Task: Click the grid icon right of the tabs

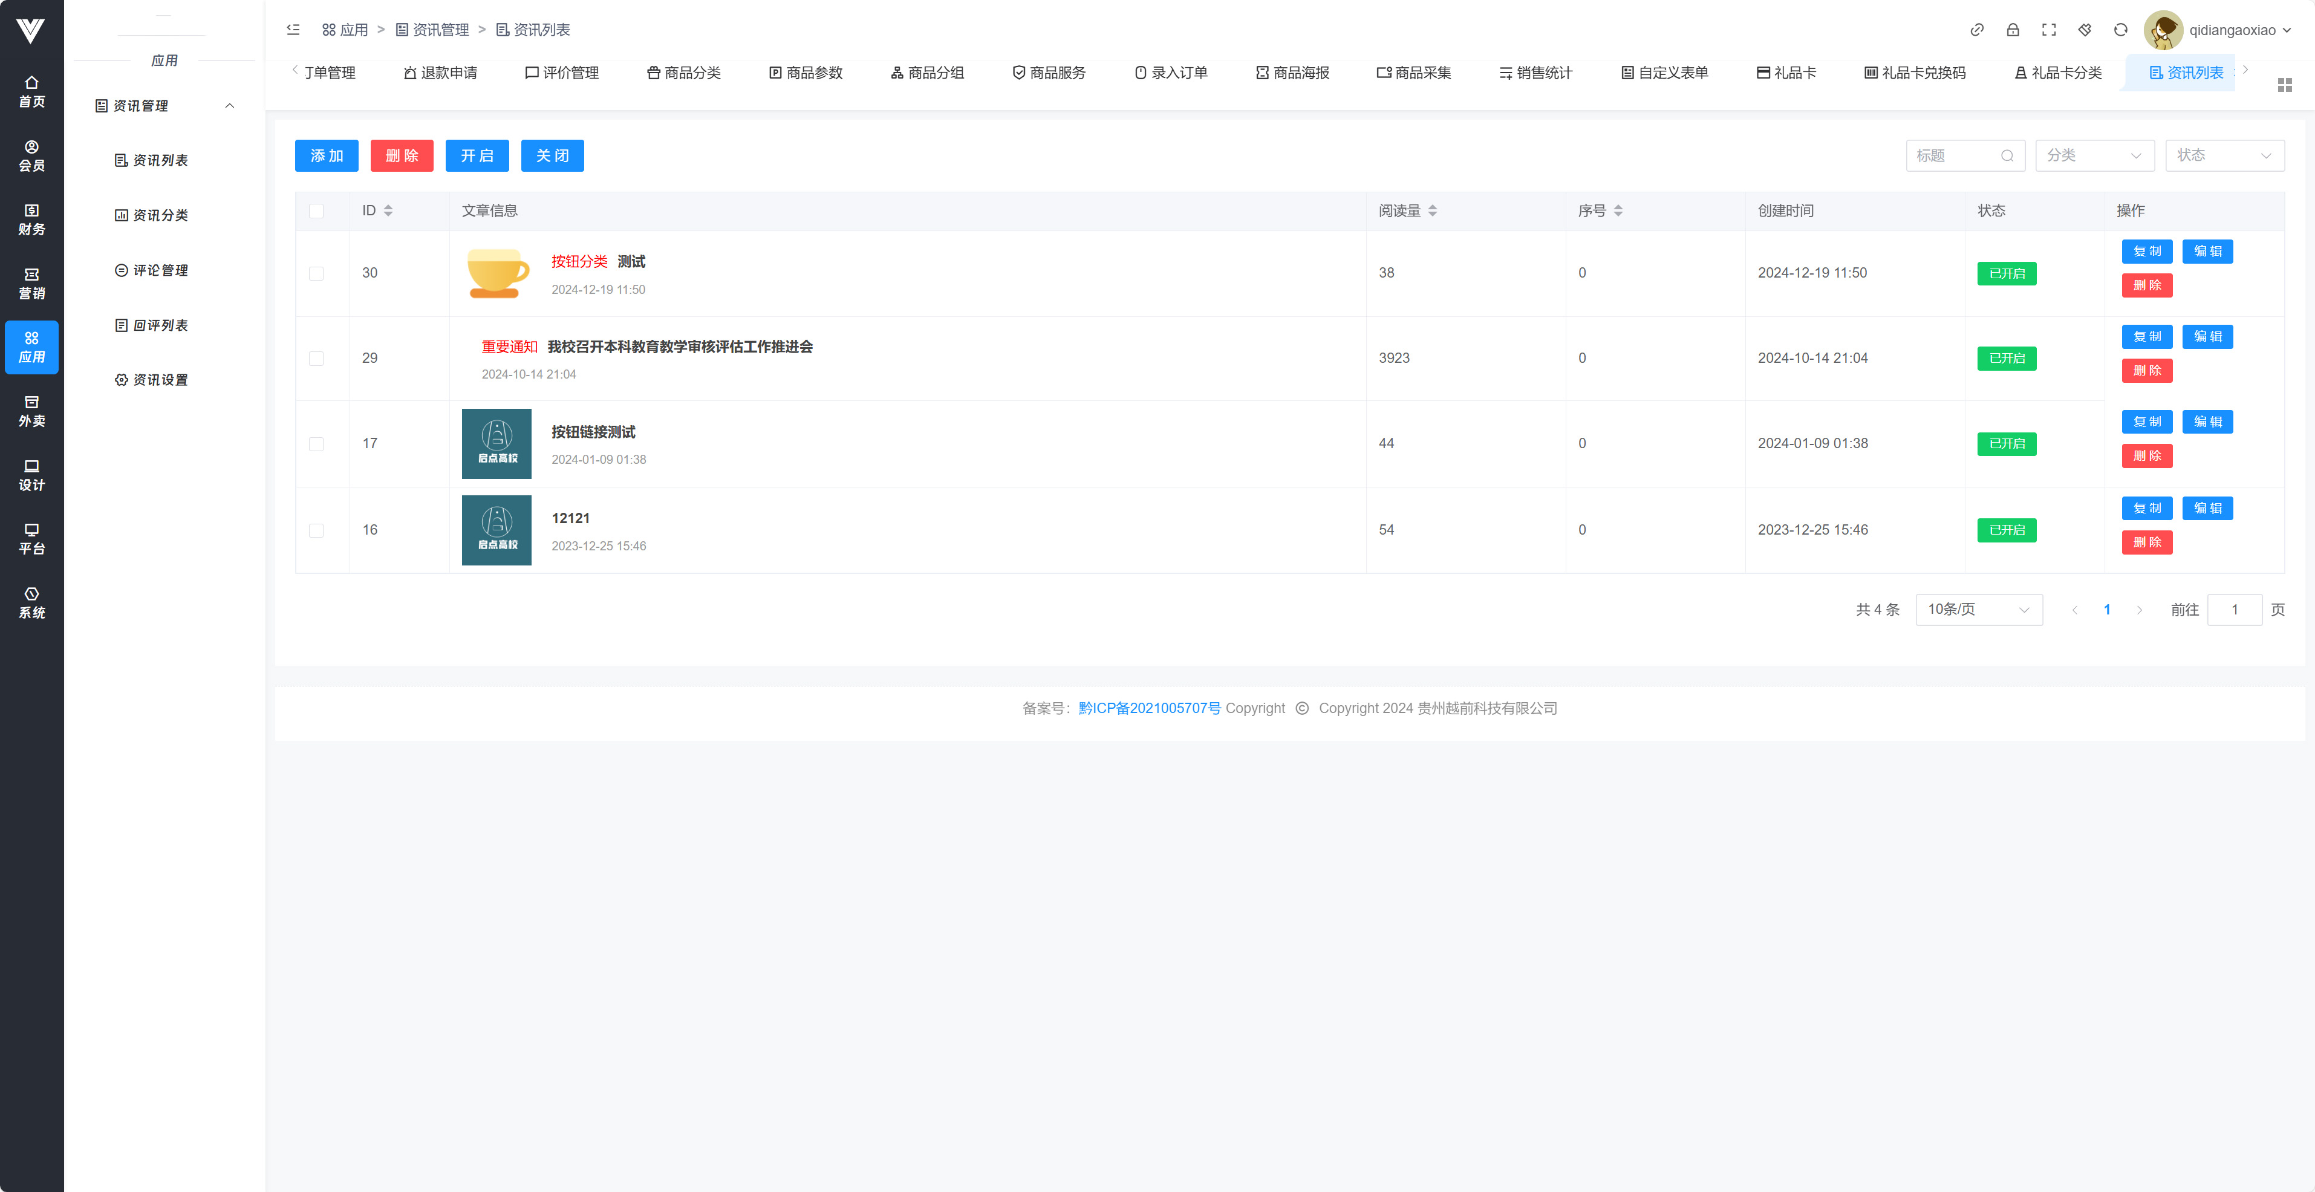Action: coord(2284,85)
